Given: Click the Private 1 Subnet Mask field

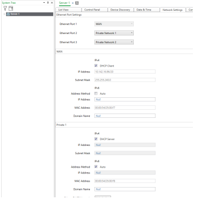Looking at the screenshot, I should click(125, 153).
